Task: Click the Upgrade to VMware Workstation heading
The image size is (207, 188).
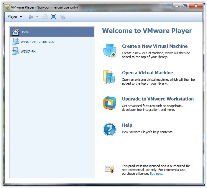Action: [x=158, y=99]
